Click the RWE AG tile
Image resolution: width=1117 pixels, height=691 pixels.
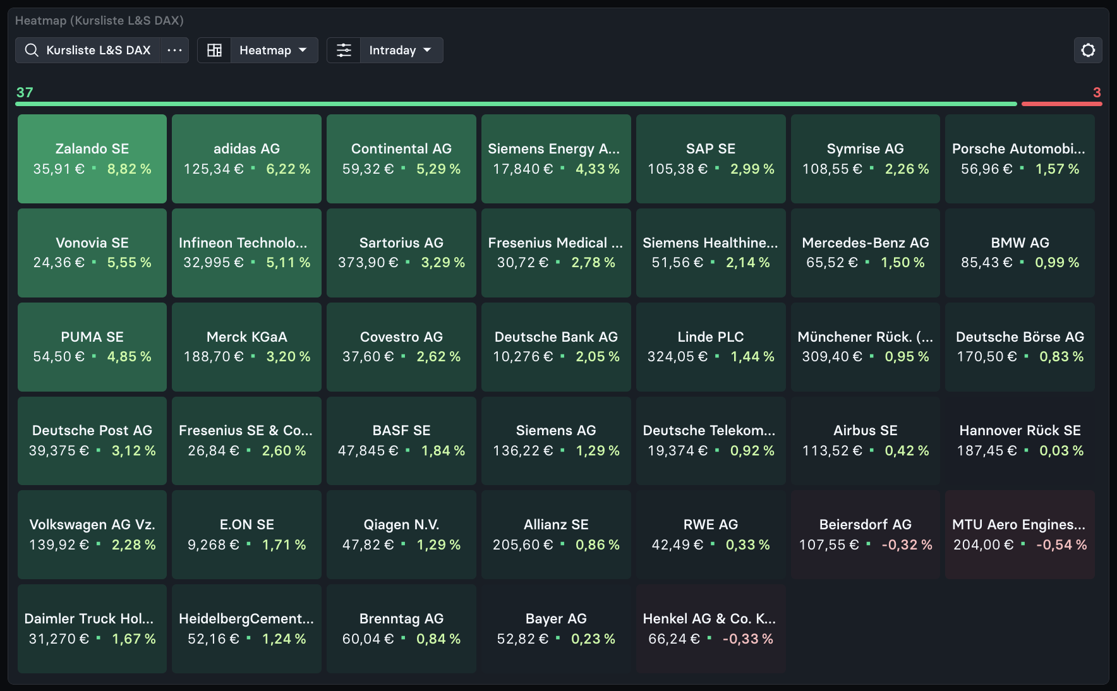point(711,534)
